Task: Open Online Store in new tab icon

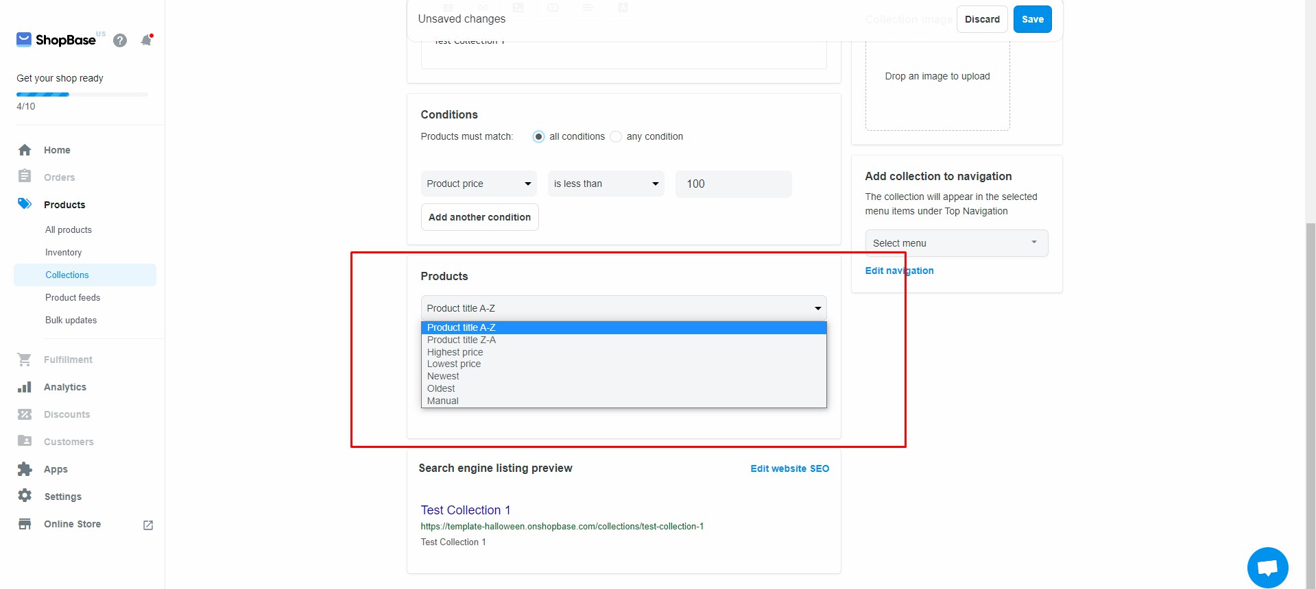Action: (x=147, y=525)
